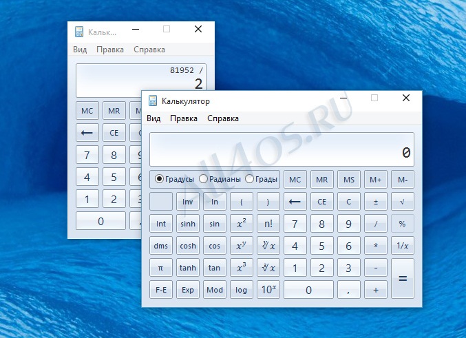Click the scientific calculator display showing 0
This screenshot has width=466, height=338.
(282, 149)
